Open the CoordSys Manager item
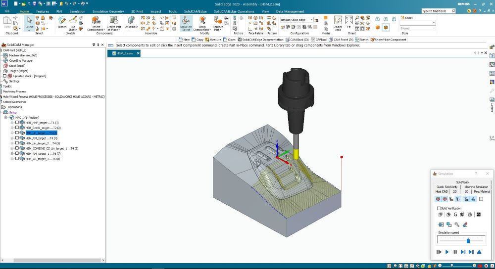495x269 pixels. [x=21, y=60]
